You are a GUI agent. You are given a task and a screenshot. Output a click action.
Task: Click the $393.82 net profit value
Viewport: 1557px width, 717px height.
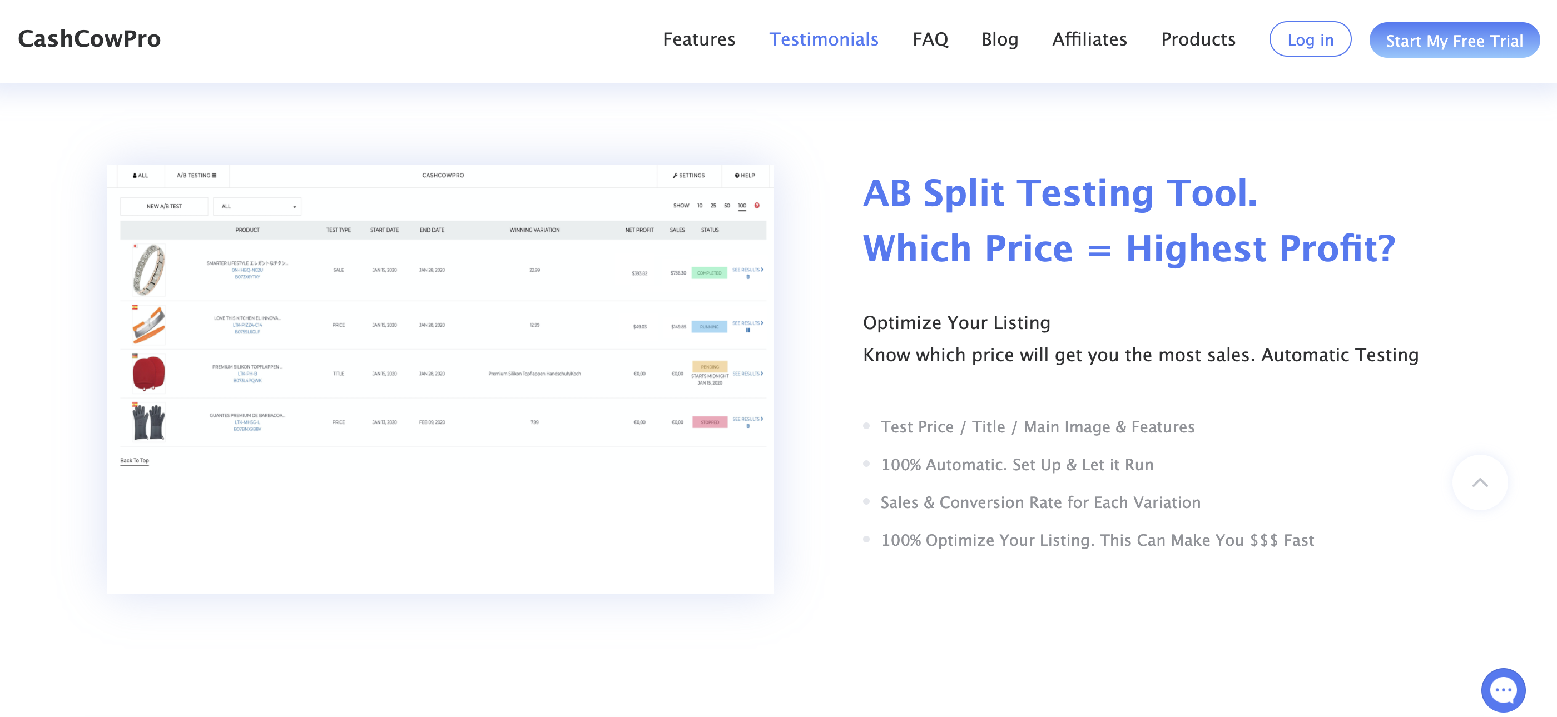639,273
